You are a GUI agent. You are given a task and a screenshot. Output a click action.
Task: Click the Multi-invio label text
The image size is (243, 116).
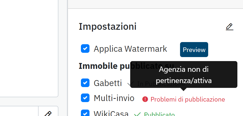click(114, 98)
